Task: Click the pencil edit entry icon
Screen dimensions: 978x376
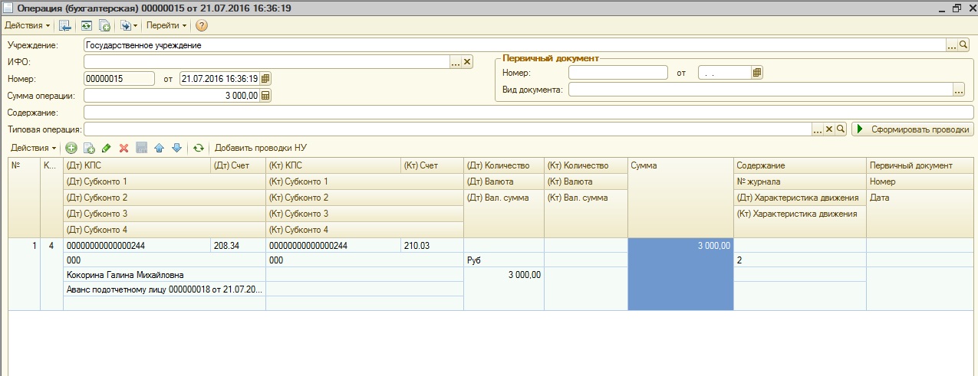Action: (107, 148)
